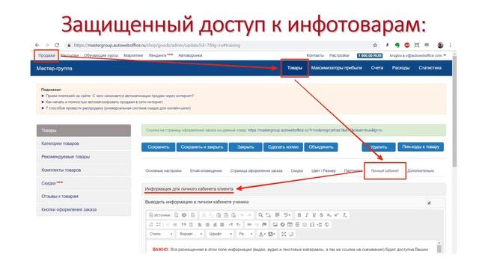
Task: Maximize the editor with the fullscreen icon
Action: coord(284,234)
